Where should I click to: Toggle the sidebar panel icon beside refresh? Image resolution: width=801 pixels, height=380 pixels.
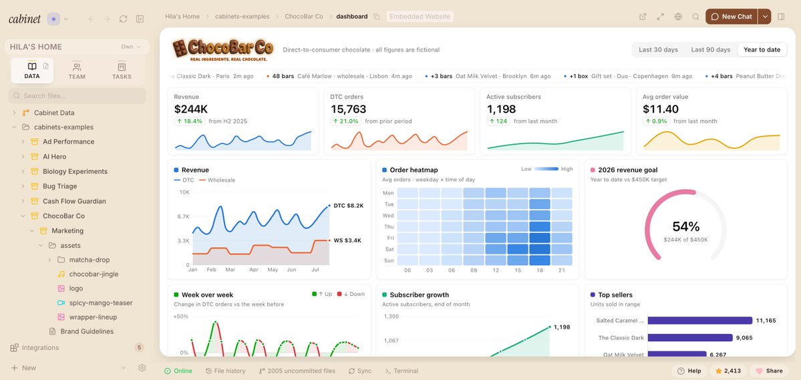pos(140,19)
